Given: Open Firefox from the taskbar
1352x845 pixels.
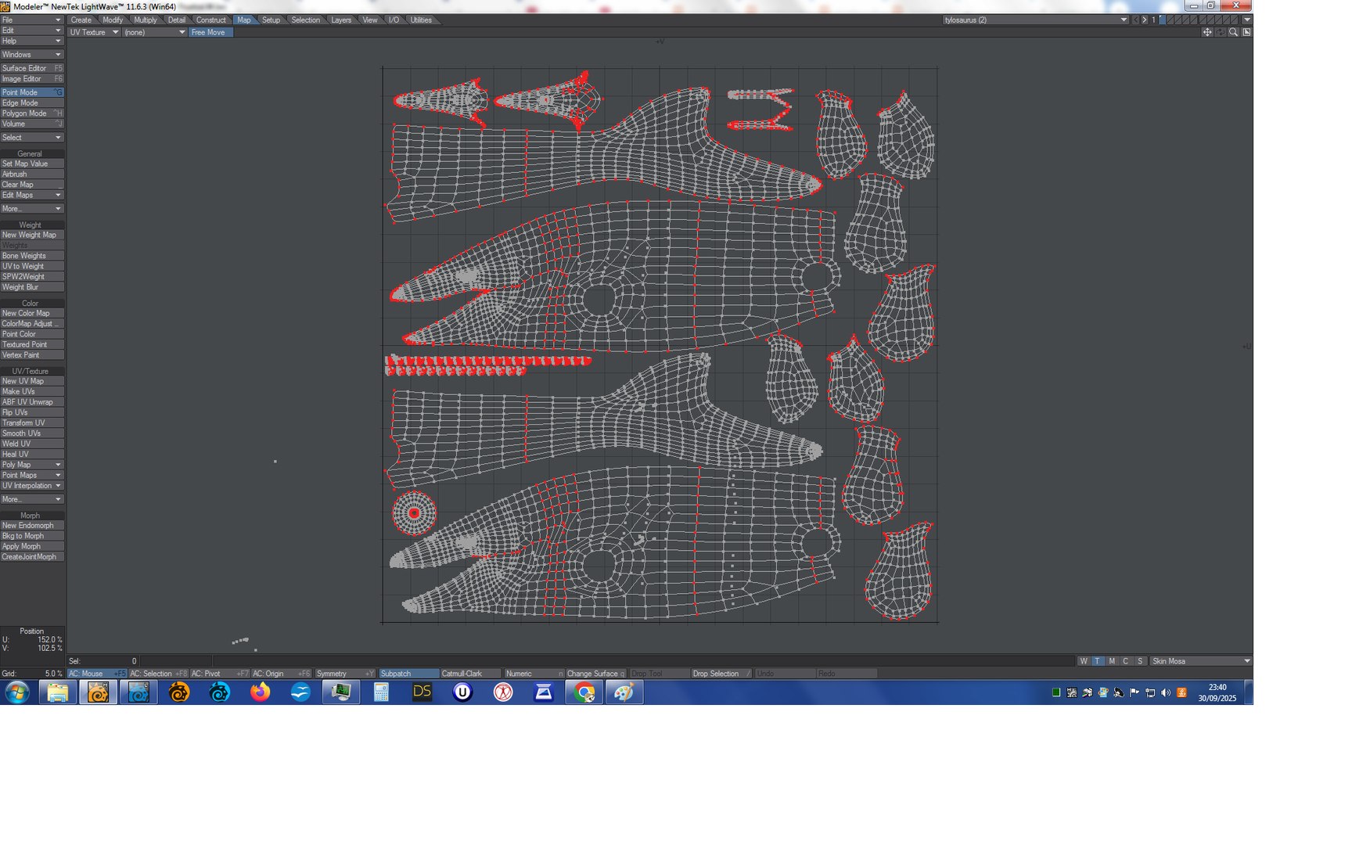Looking at the screenshot, I should (260, 692).
